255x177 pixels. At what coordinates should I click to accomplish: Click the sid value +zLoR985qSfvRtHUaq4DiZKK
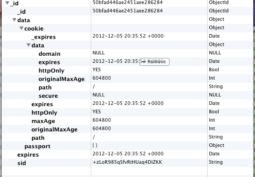click(x=127, y=162)
